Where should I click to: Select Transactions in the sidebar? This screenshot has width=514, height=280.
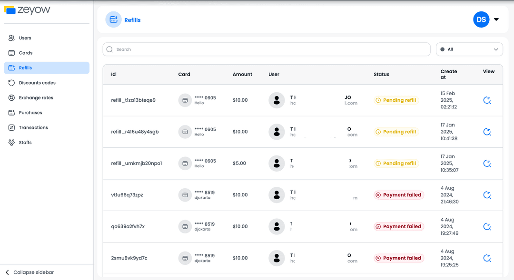pos(33,127)
